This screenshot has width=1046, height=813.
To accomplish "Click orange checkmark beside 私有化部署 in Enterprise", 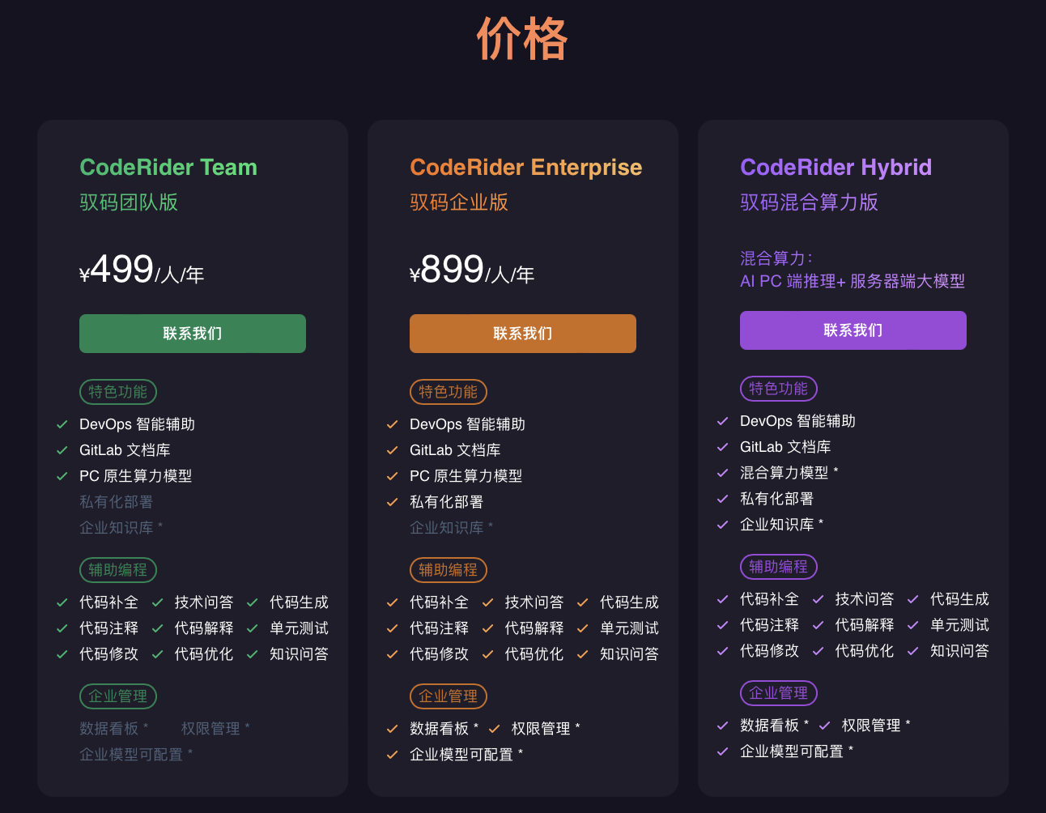I will pyautogui.click(x=392, y=502).
